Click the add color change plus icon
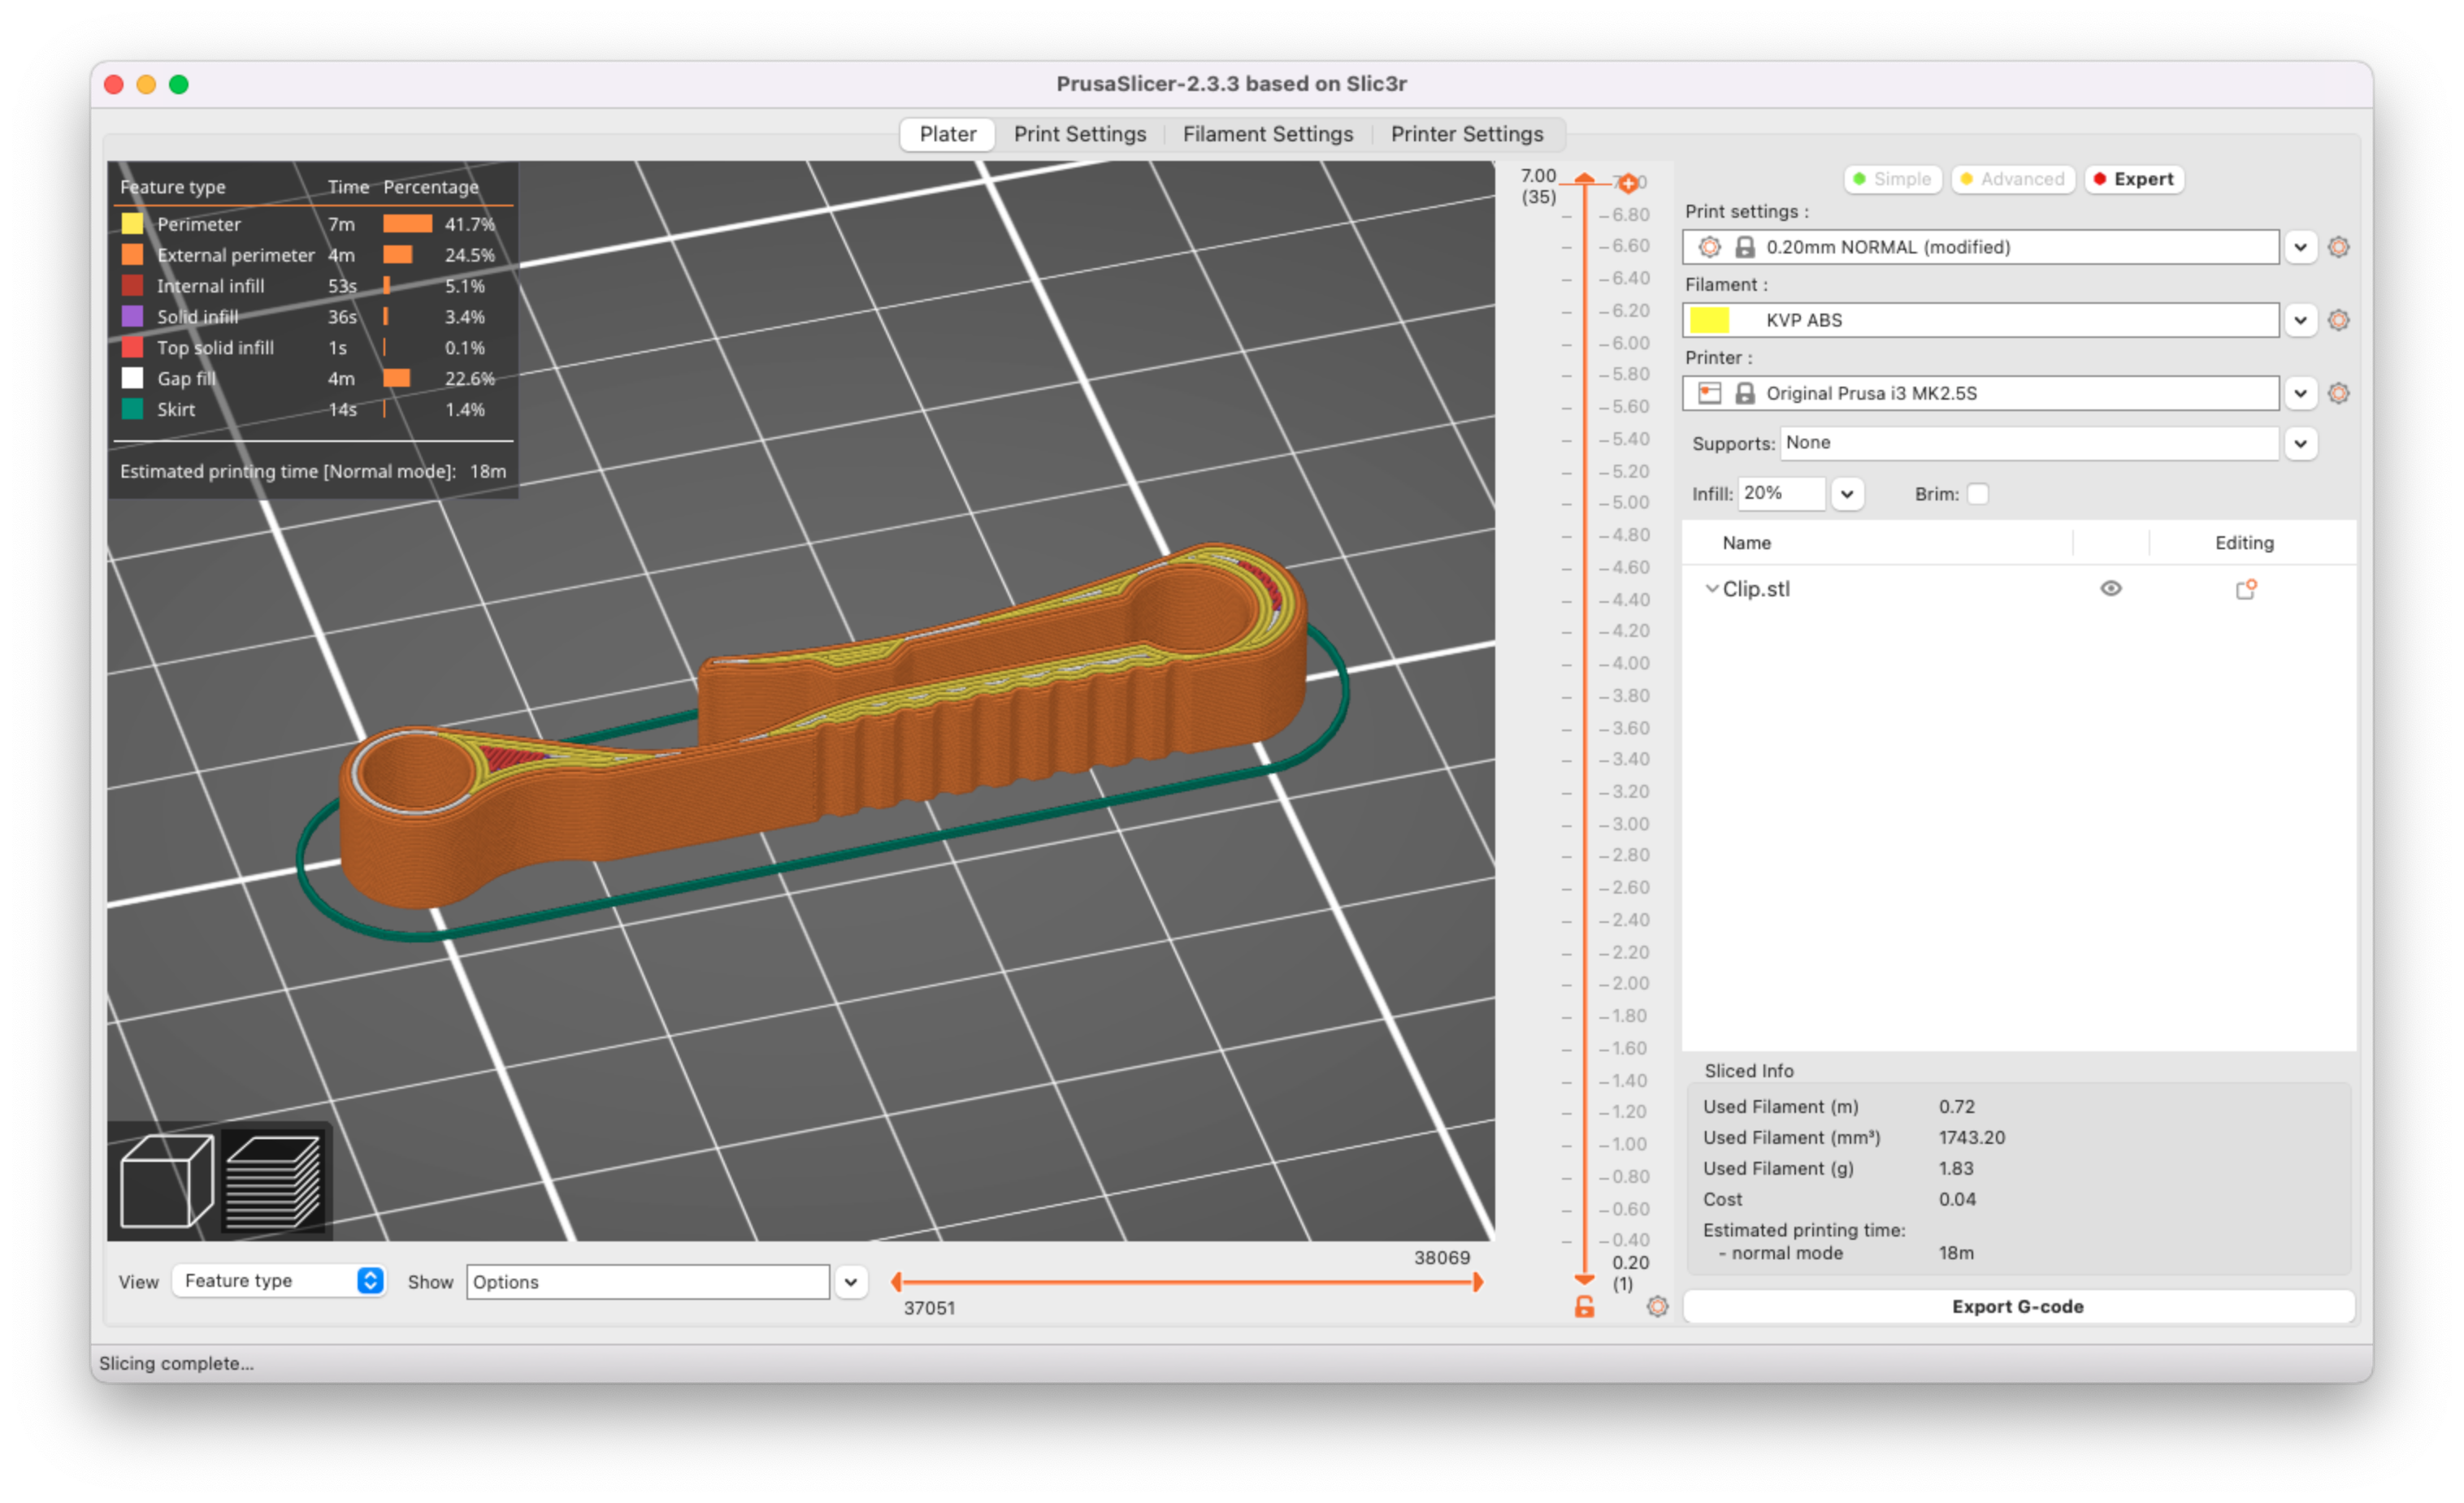 point(1628,183)
